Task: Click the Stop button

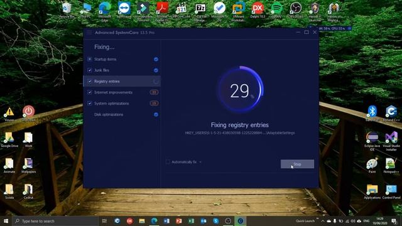Action: (297, 164)
